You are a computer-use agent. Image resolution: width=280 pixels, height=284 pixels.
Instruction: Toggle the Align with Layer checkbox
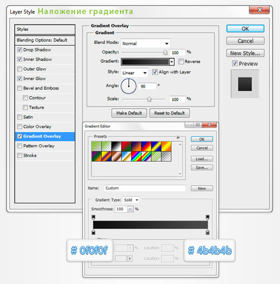155,72
